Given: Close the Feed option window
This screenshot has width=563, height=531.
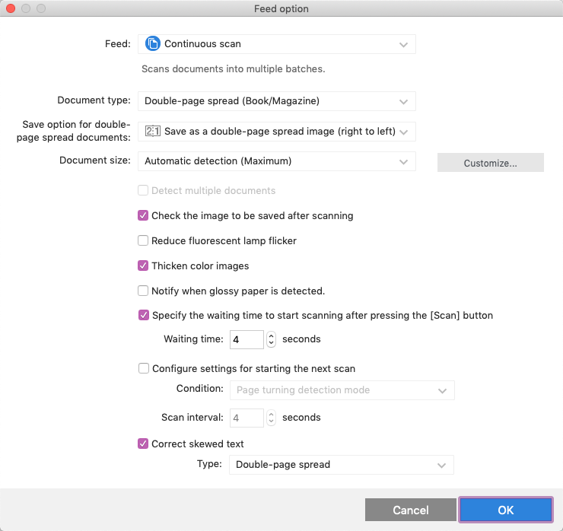Looking at the screenshot, I should click(x=11, y=9).
